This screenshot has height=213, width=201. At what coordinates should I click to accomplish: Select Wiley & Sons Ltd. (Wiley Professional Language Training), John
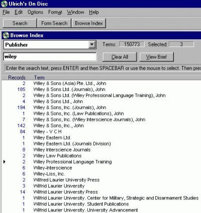[x=99, y=96]
